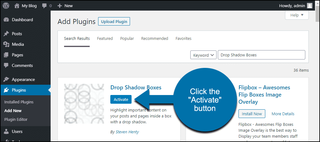Click the Upload Plugin button
320x142 pixels.
(x=114, y=21)
